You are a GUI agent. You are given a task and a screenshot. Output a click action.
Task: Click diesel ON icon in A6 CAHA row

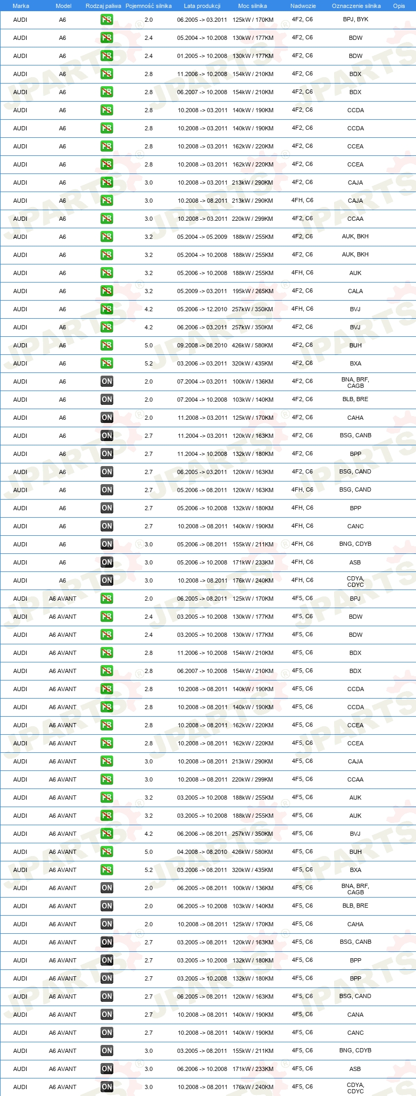click(106, 418)
